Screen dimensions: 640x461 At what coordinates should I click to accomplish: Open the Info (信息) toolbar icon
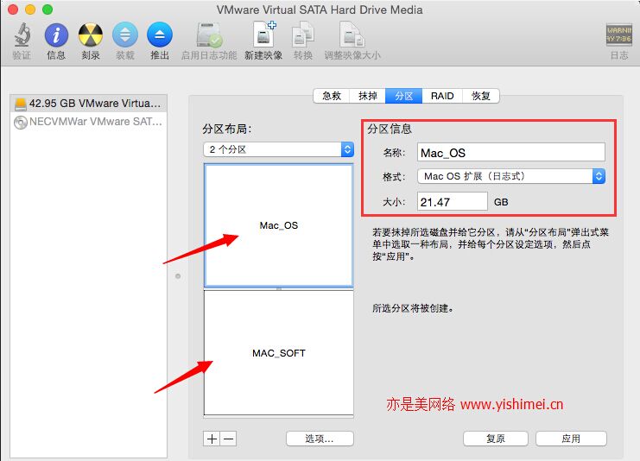[x=56, y=35]
